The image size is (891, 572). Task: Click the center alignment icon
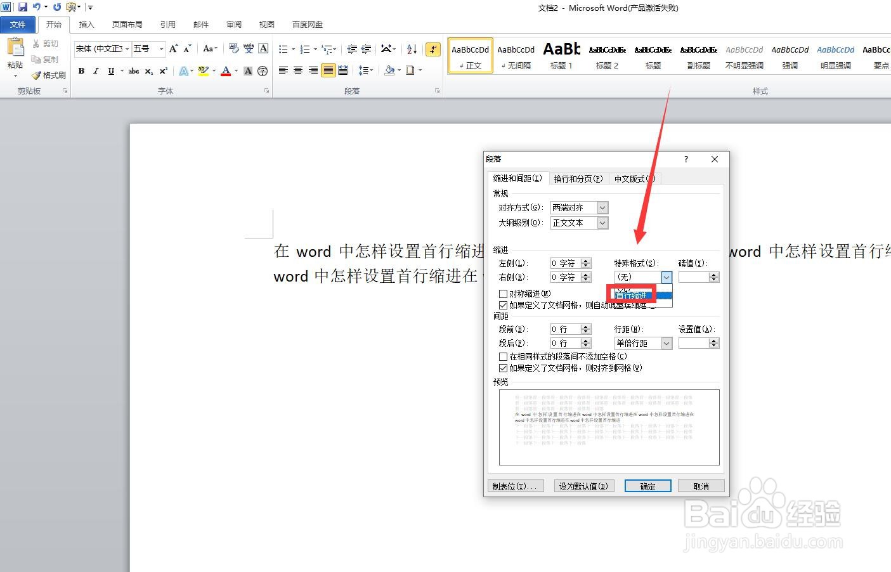(x=297, y=70)
